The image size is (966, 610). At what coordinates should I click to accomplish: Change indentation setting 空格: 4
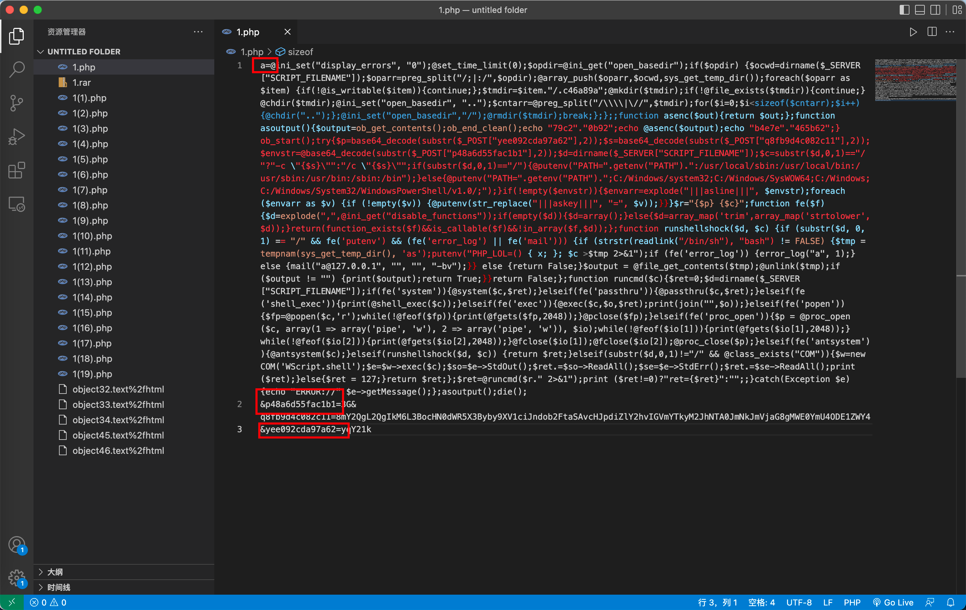761,602
